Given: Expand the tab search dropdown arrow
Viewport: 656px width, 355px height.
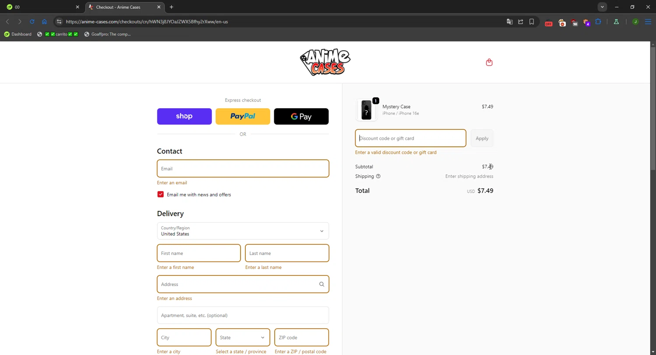Looking at the screenshot, I should coord(602,7).
